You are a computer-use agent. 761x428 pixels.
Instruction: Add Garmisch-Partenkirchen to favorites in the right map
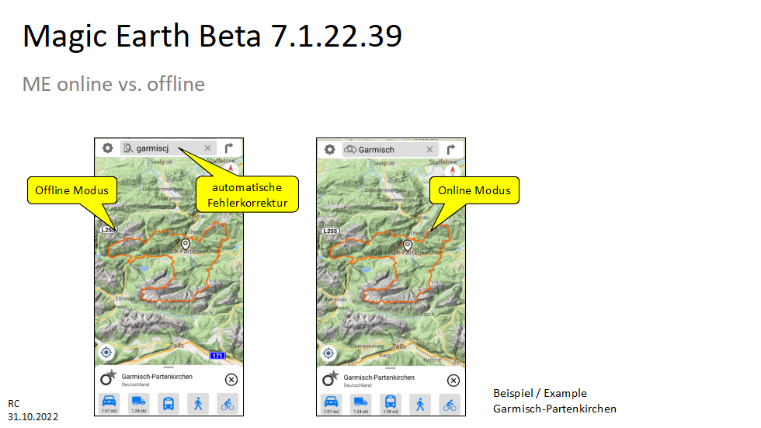pos(331,379)
